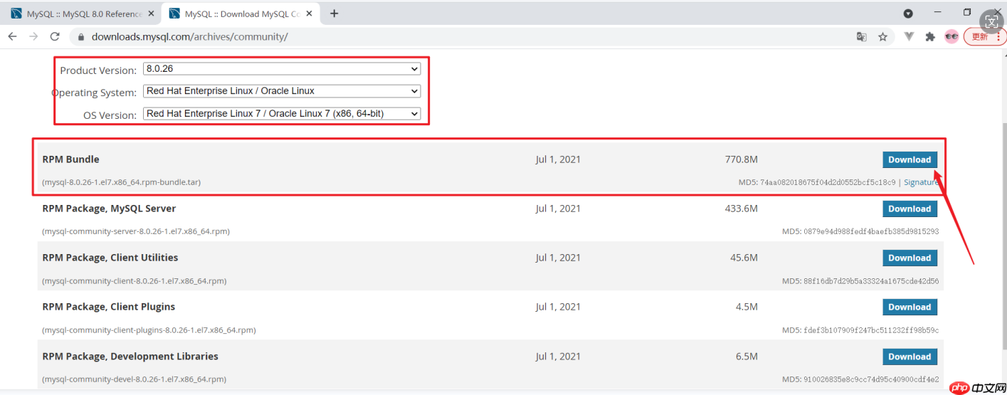
Task: Click the 6.5M size value
Action: click(x=747, y=356)
